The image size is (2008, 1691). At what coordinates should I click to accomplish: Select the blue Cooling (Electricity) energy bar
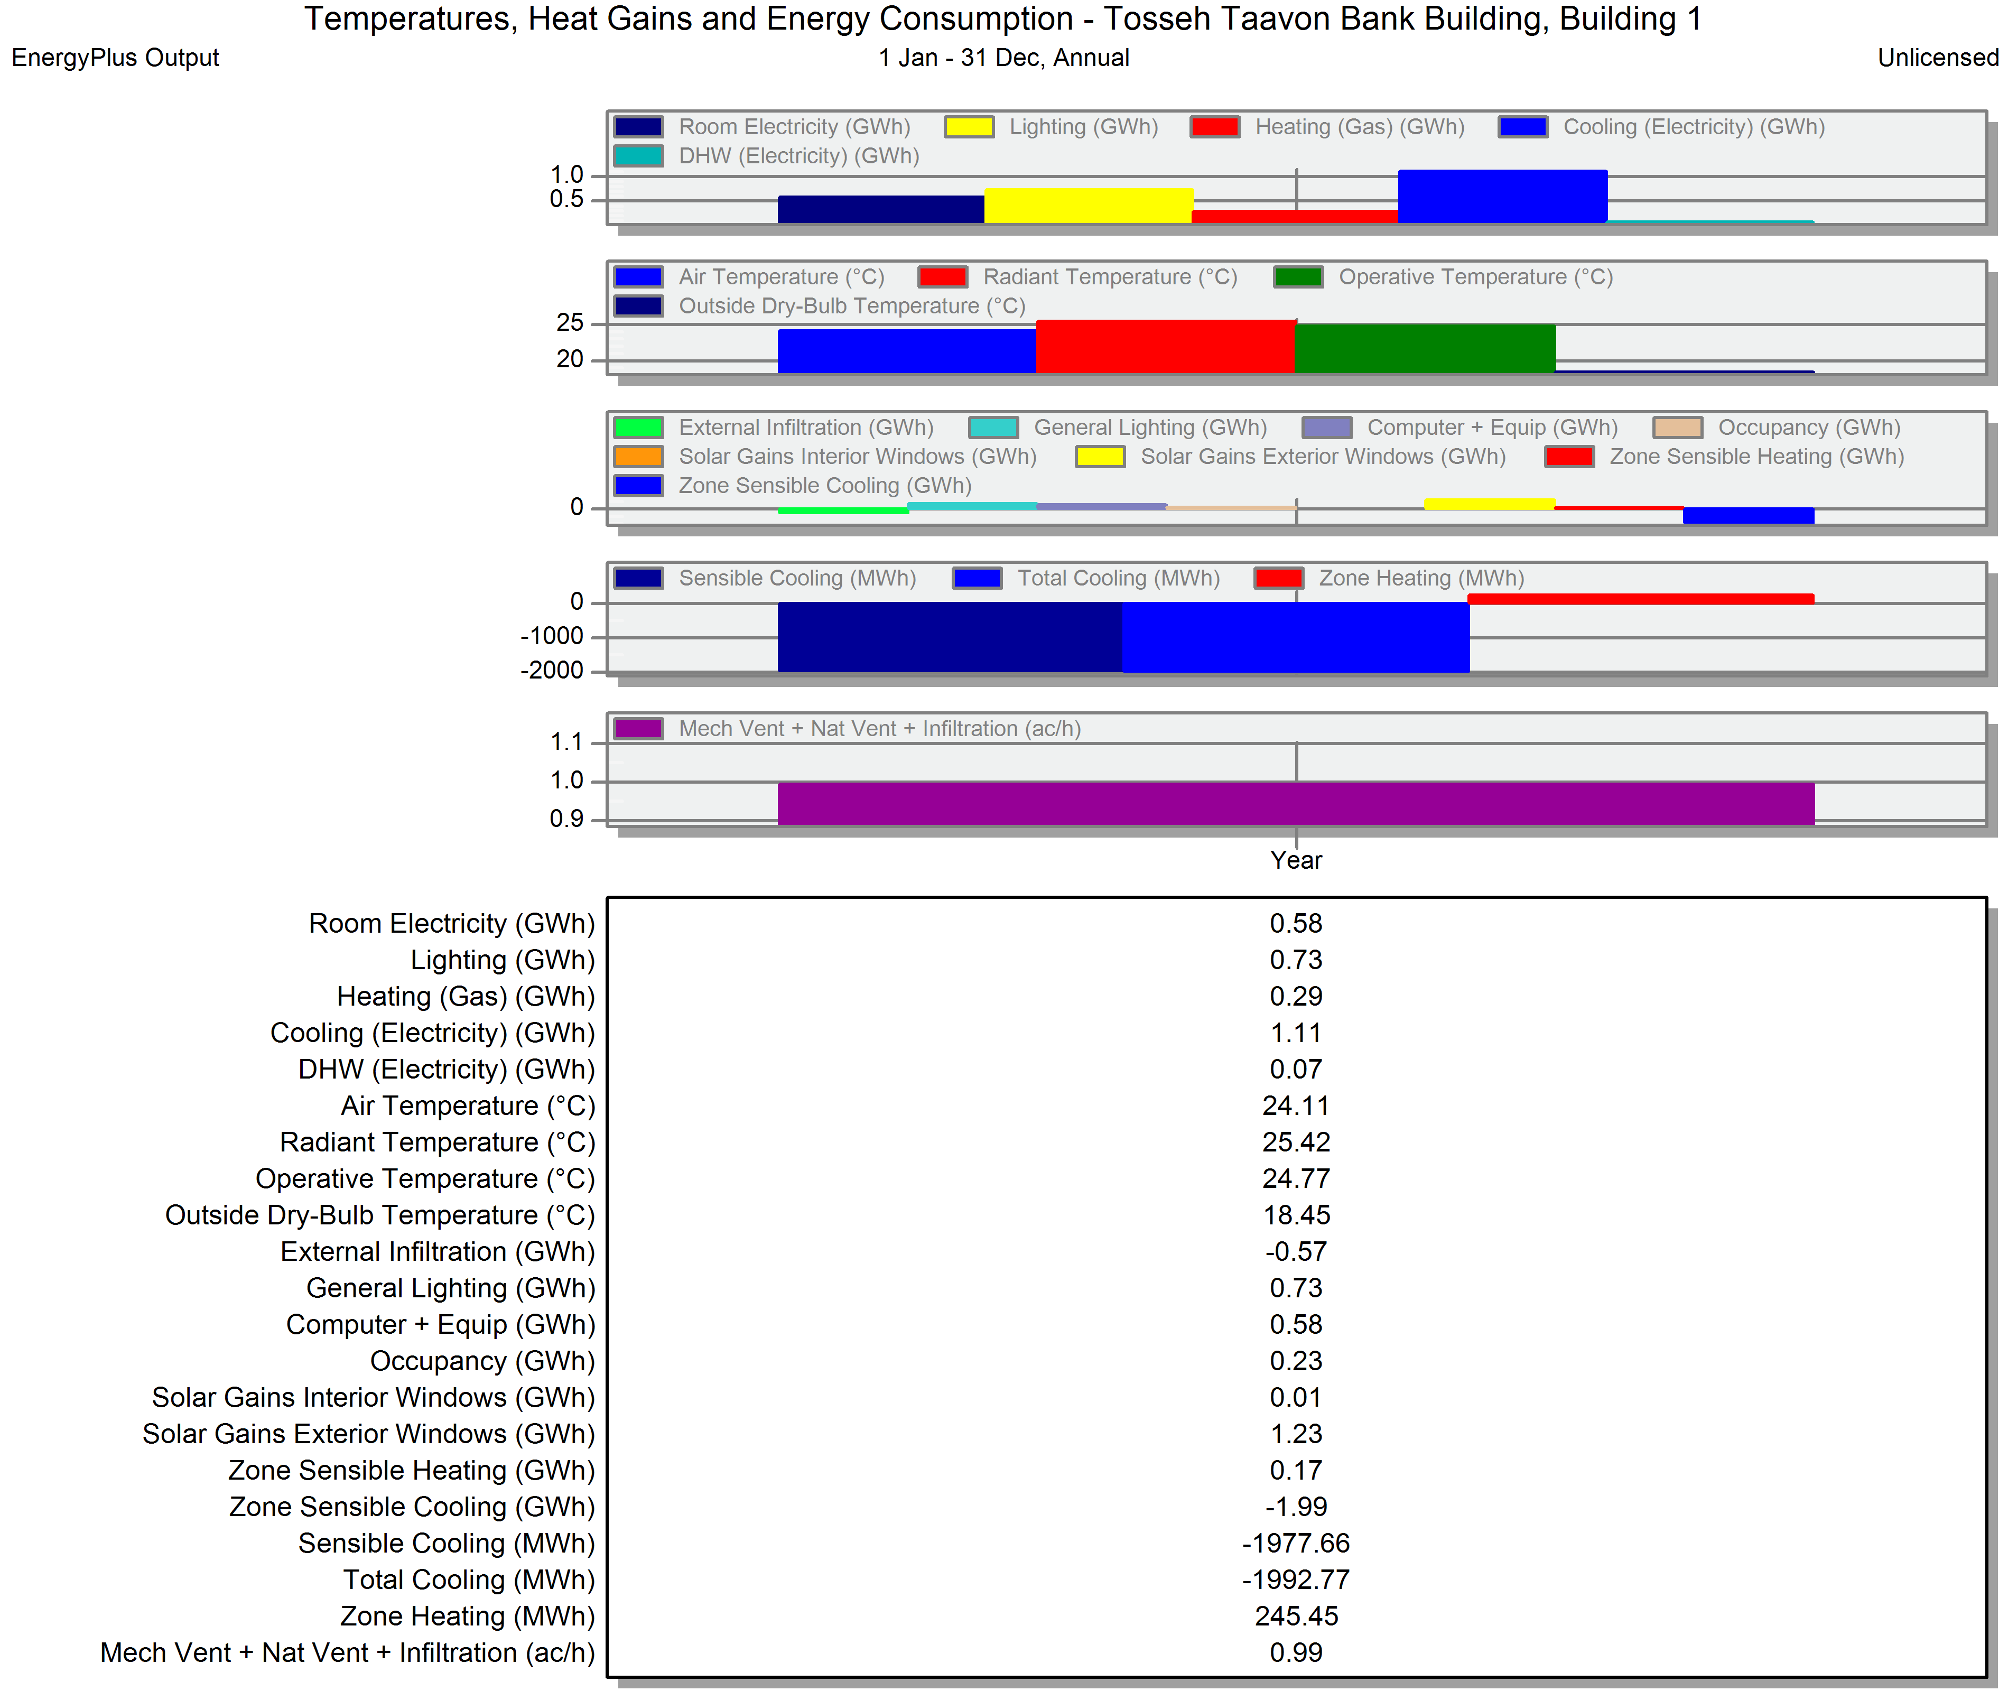(x=1503, y=197)
